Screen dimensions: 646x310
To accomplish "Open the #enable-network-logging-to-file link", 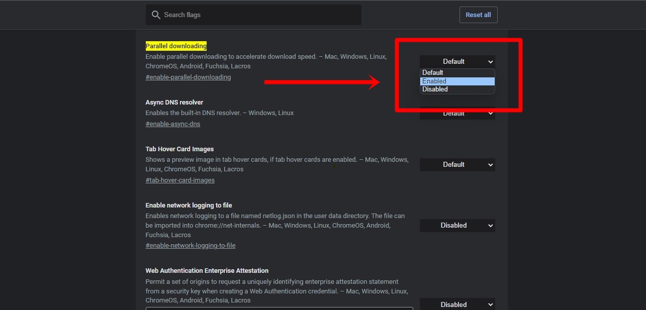I will point(190,246).
